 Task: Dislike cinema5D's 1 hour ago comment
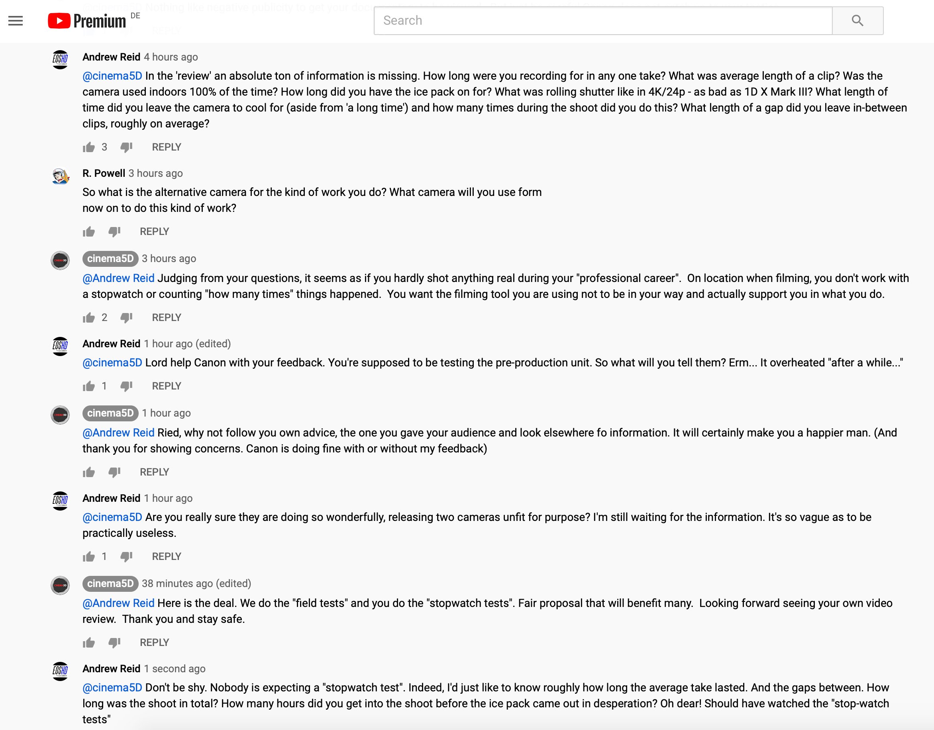coord(114,472)
